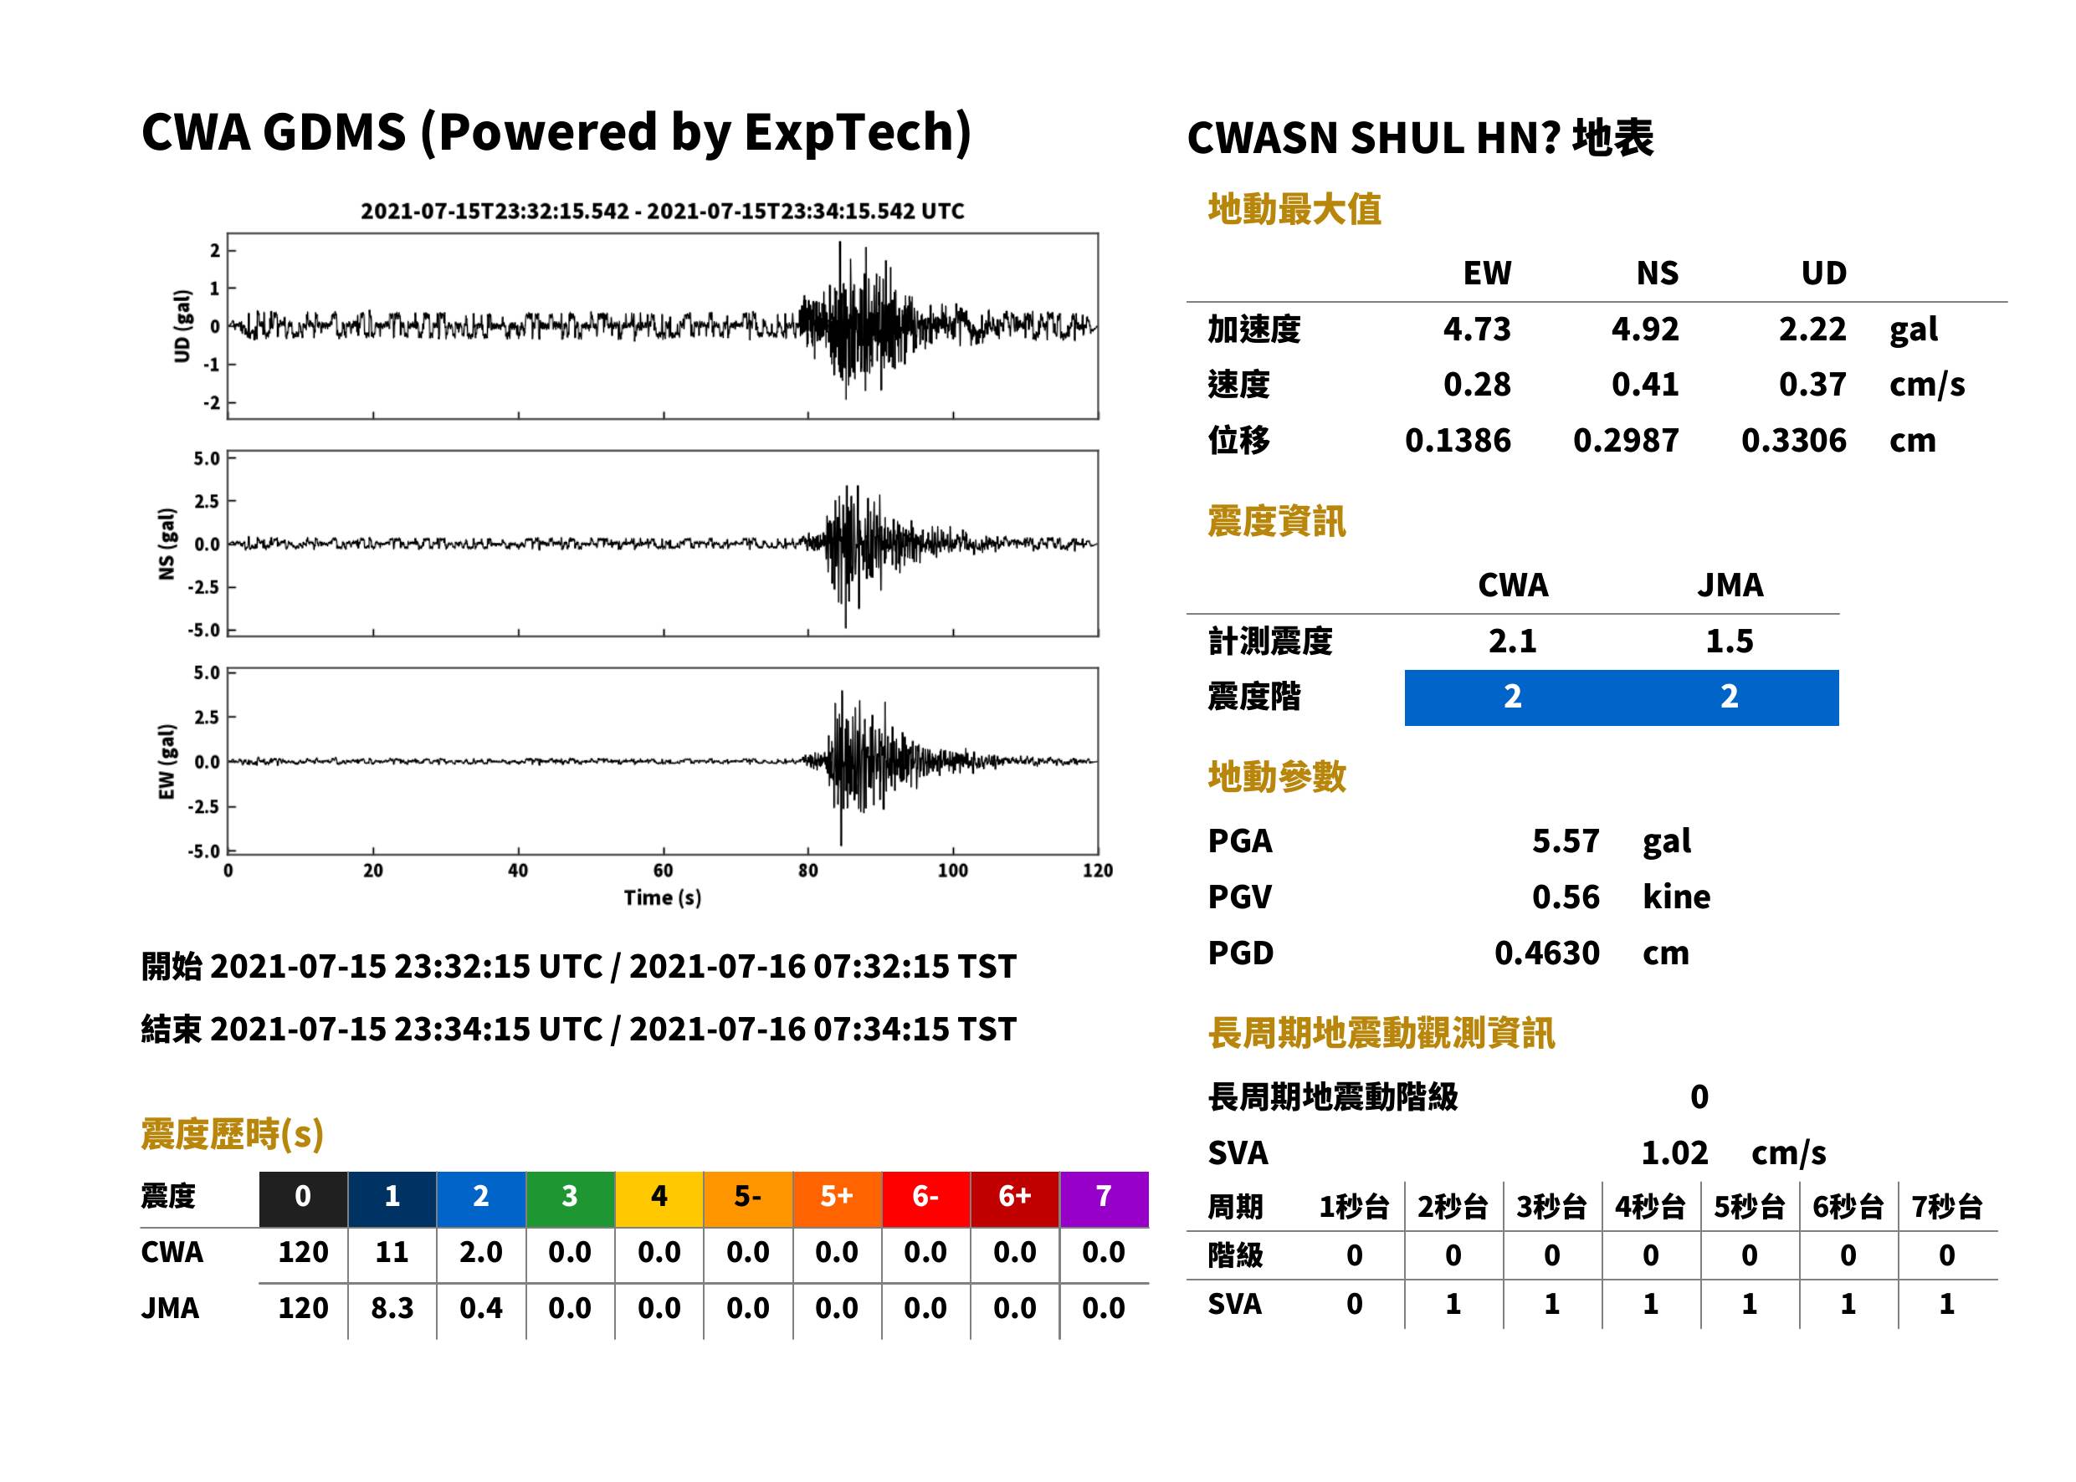Click the PGA value 5.57
The width and height of the screenshot is (2076, 1482).
point(1565,841)
